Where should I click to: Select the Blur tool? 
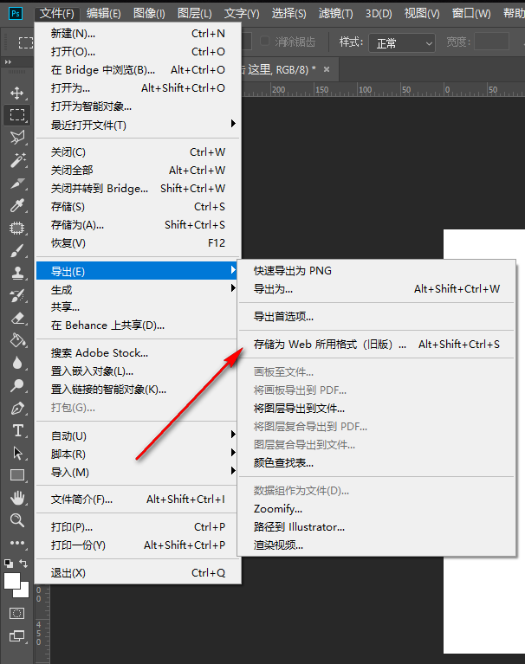(x=17, y=363)
